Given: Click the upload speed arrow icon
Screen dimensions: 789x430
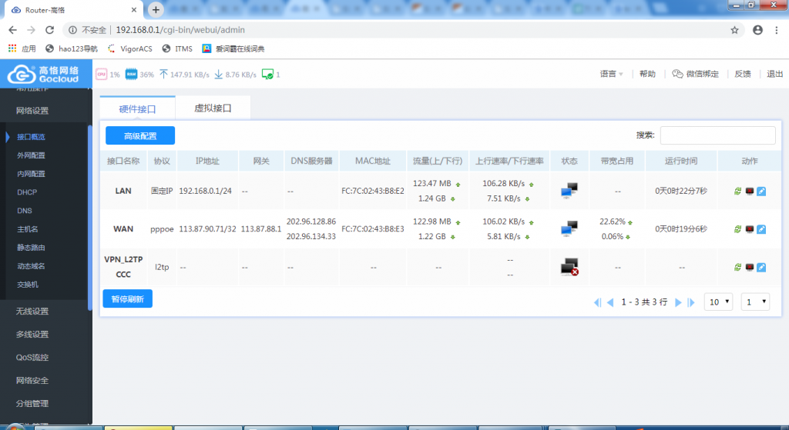Looking at the screenshot, I should pyautogui.click(x=163, y=74).
